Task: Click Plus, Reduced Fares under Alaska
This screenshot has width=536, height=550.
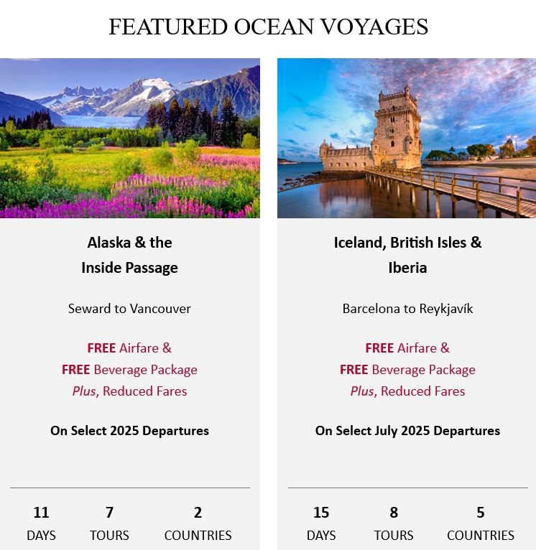Action: tap(130, 391)
